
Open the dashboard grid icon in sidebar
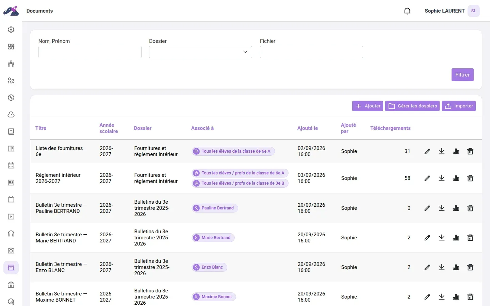click(x=11, y=47)
